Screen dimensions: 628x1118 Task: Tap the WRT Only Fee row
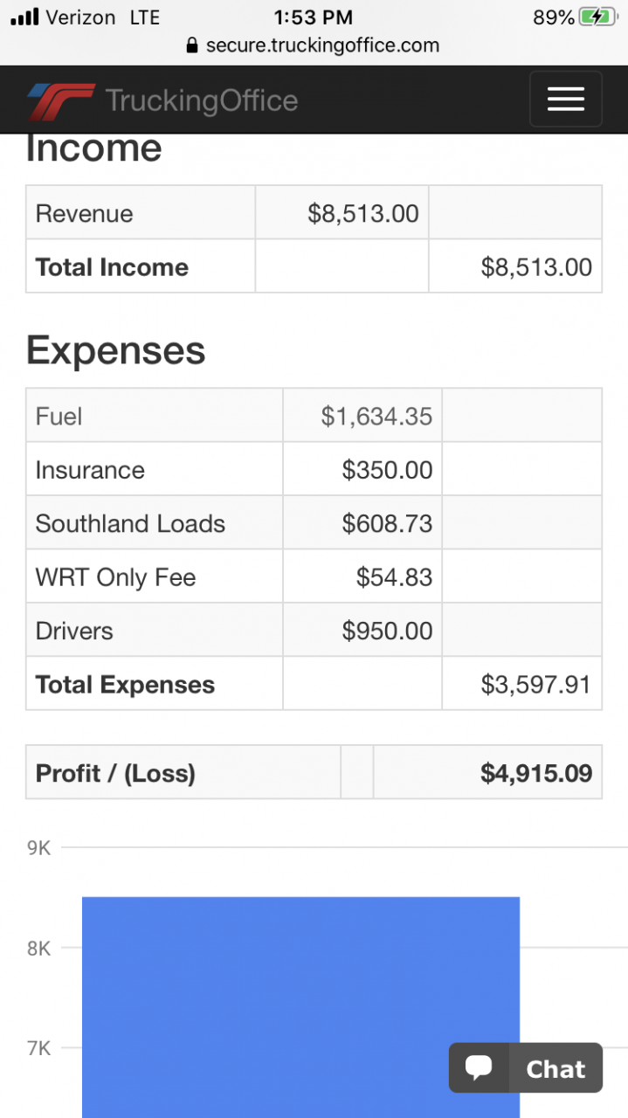pyautogui.click(x=314, y=577)
